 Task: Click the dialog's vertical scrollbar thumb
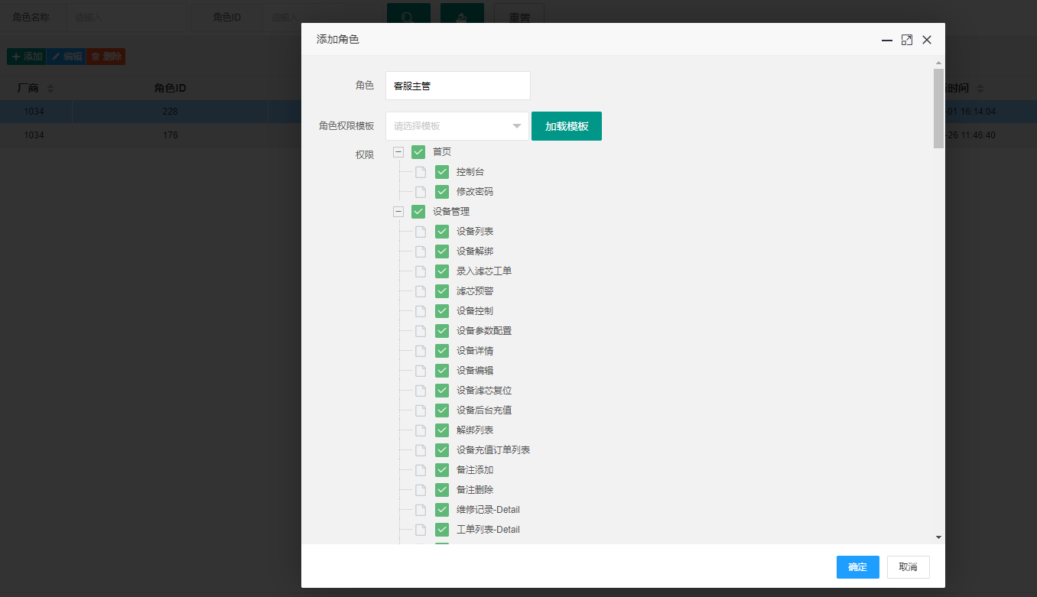coord(938,108)
